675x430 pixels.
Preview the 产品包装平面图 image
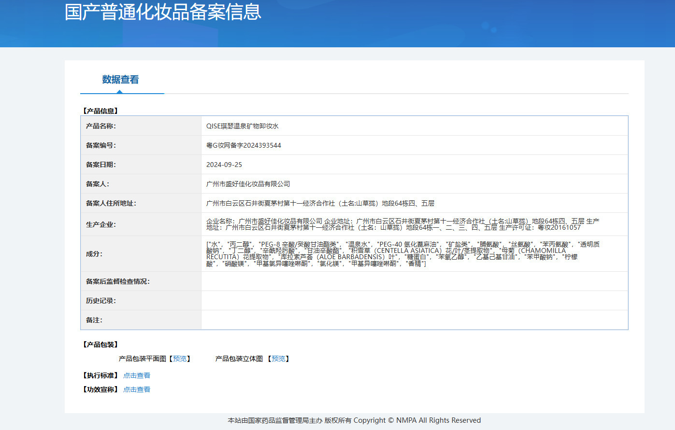tap(179, 359)
